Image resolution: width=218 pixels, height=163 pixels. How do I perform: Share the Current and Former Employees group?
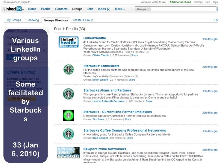point(128,119)
